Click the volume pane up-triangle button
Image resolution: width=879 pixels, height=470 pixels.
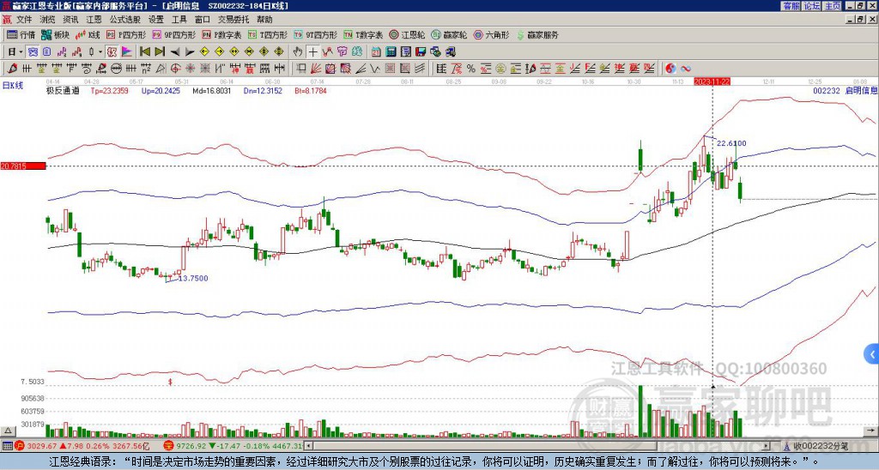8,431
